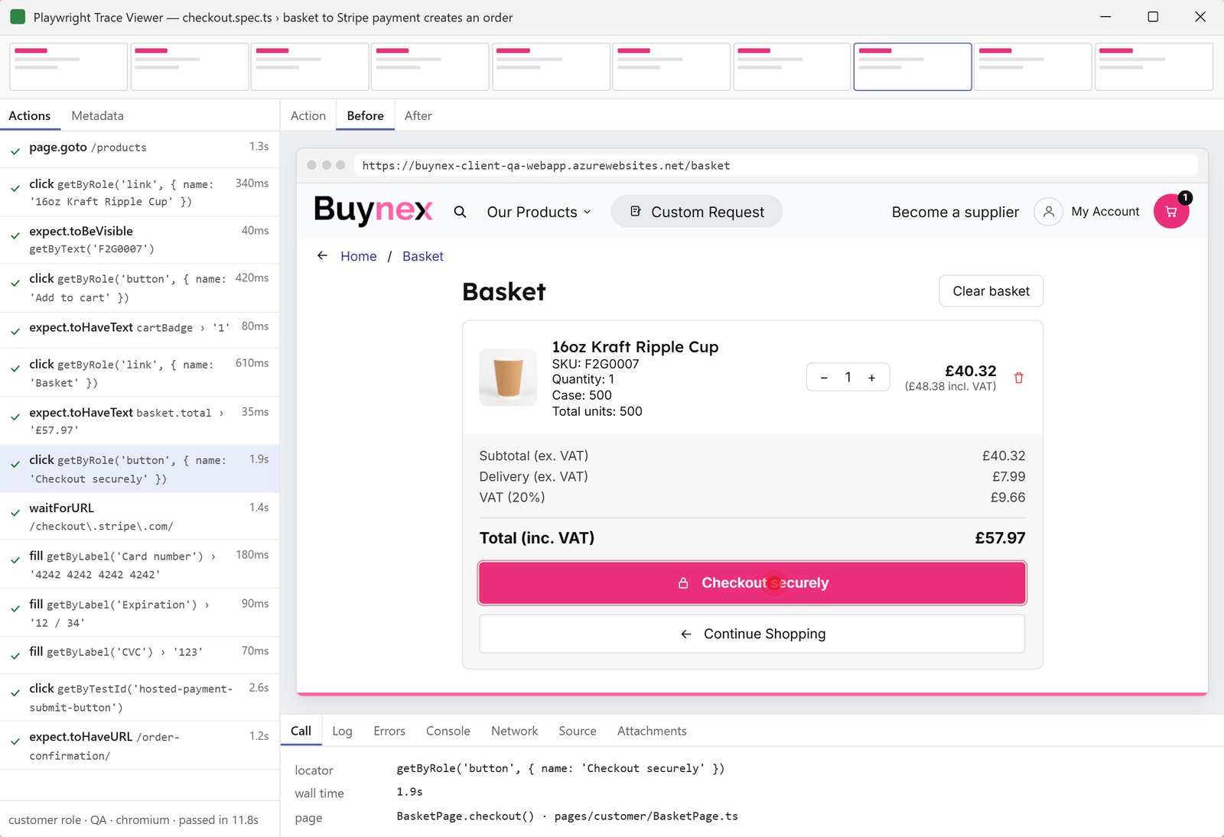
Task: Open the Attachments tab
Action: click(652, 731)
